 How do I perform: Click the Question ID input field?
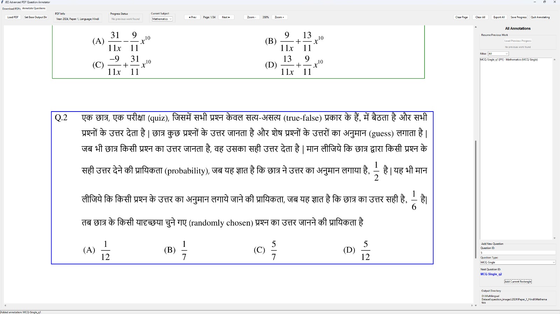click(x=517, y=252)
